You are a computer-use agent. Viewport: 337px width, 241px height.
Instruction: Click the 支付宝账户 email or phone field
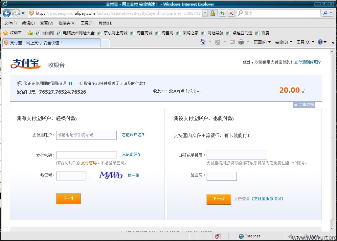[86, 135]
